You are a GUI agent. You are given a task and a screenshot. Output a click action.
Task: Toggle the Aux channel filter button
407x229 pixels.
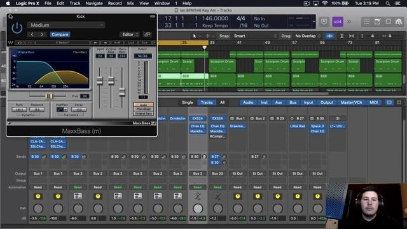279,102
